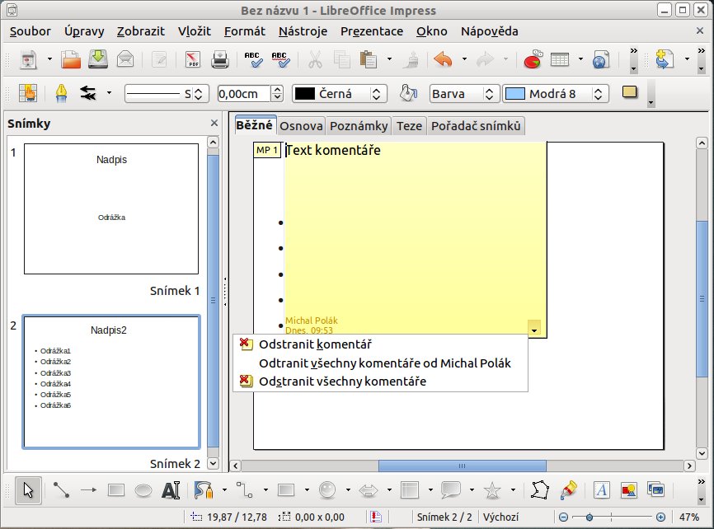Open the Formát menu
The width and height of the screenshot is (714, 529).
245,31
